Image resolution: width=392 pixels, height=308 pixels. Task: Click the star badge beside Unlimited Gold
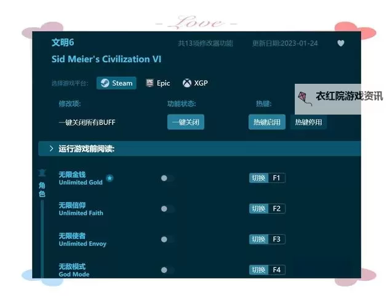[x=110, y=178]
